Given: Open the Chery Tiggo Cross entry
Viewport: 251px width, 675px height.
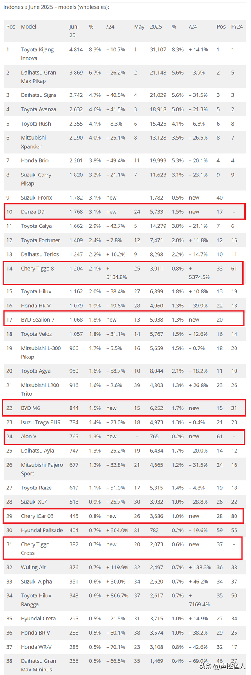Looking at the screenshot, I should pos(35,548).
